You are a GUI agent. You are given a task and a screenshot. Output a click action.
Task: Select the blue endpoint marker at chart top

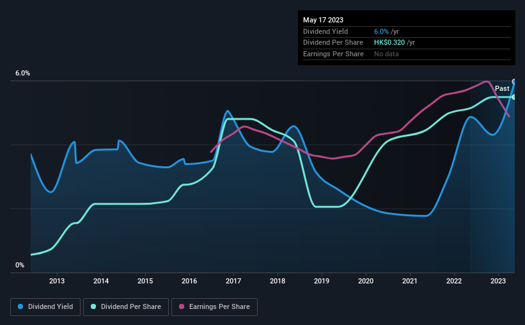(514, 82)
